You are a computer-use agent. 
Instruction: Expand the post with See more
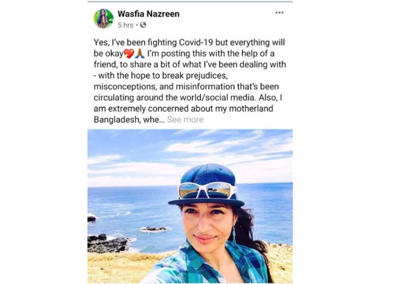tap(185, 119)
